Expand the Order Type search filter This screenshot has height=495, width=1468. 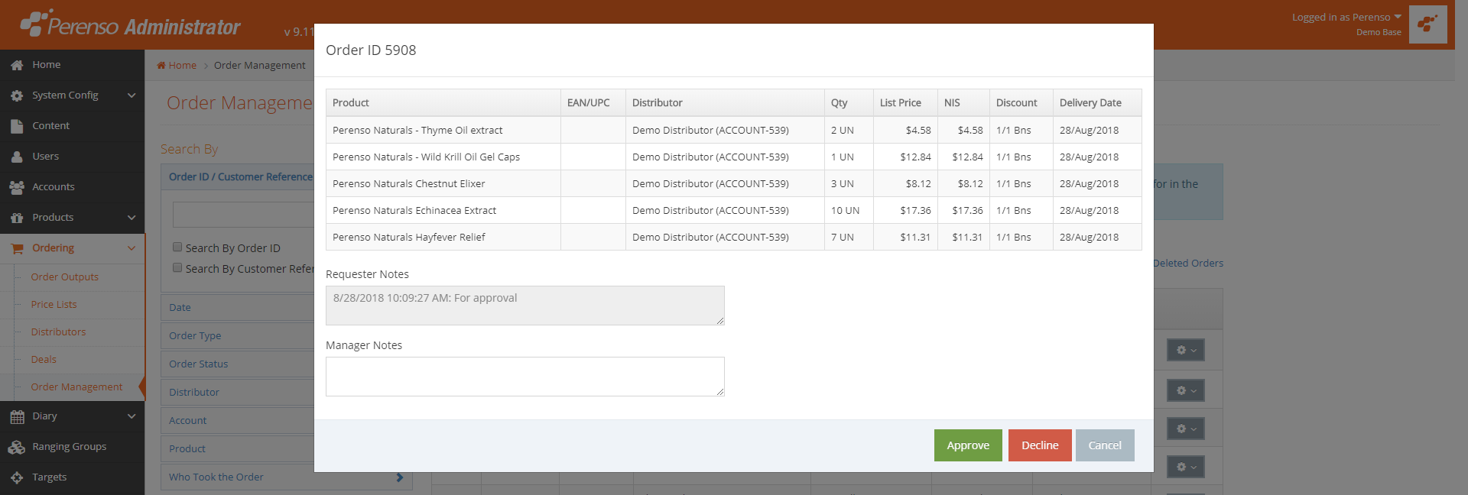click(238, 335)
